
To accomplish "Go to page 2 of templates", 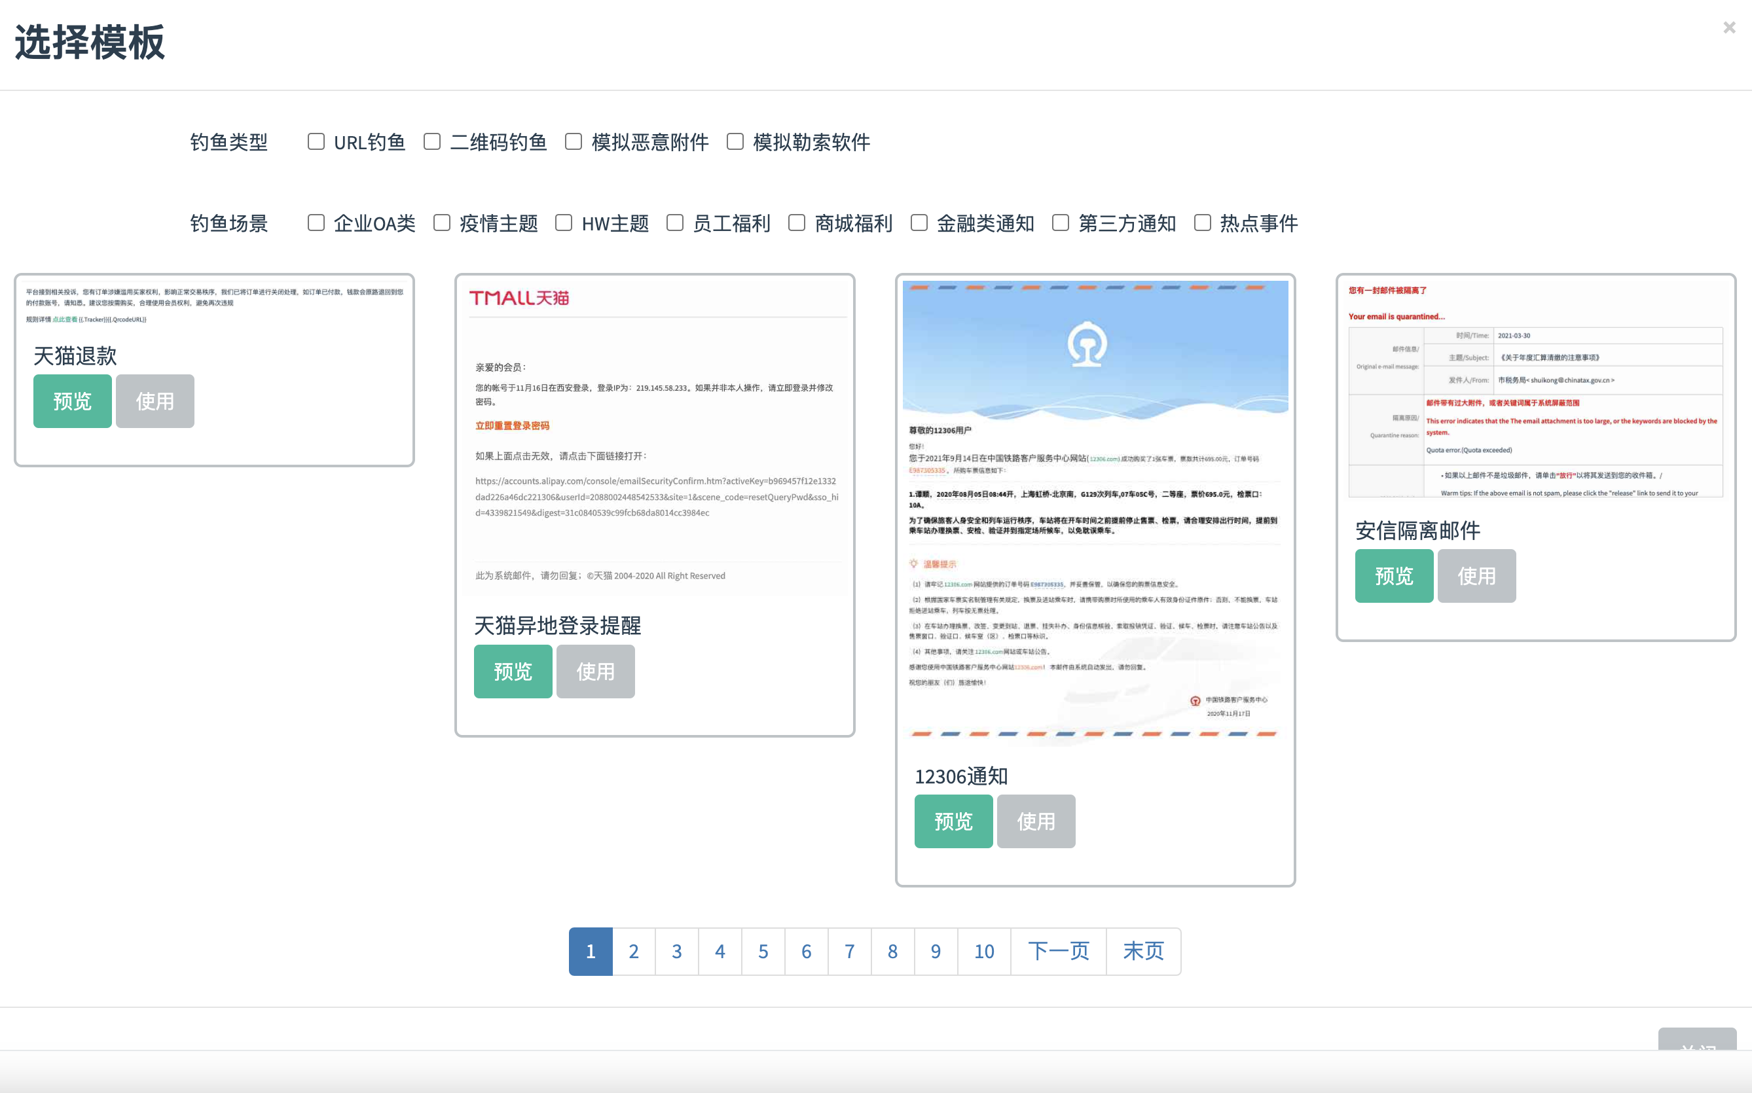I will point(633,952).
